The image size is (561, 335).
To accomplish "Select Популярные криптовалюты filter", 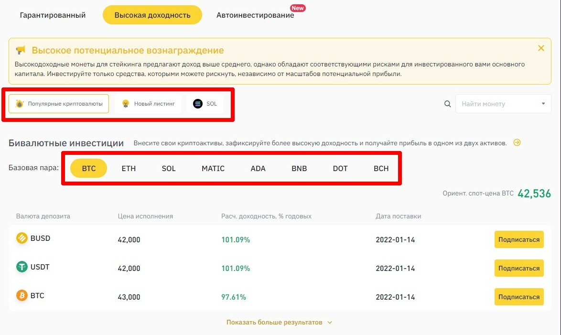I will [59, 104].
